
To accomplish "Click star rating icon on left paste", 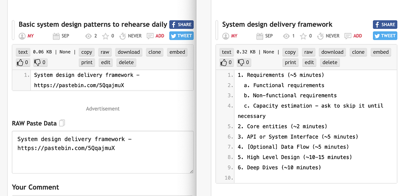I will (105, 36).
